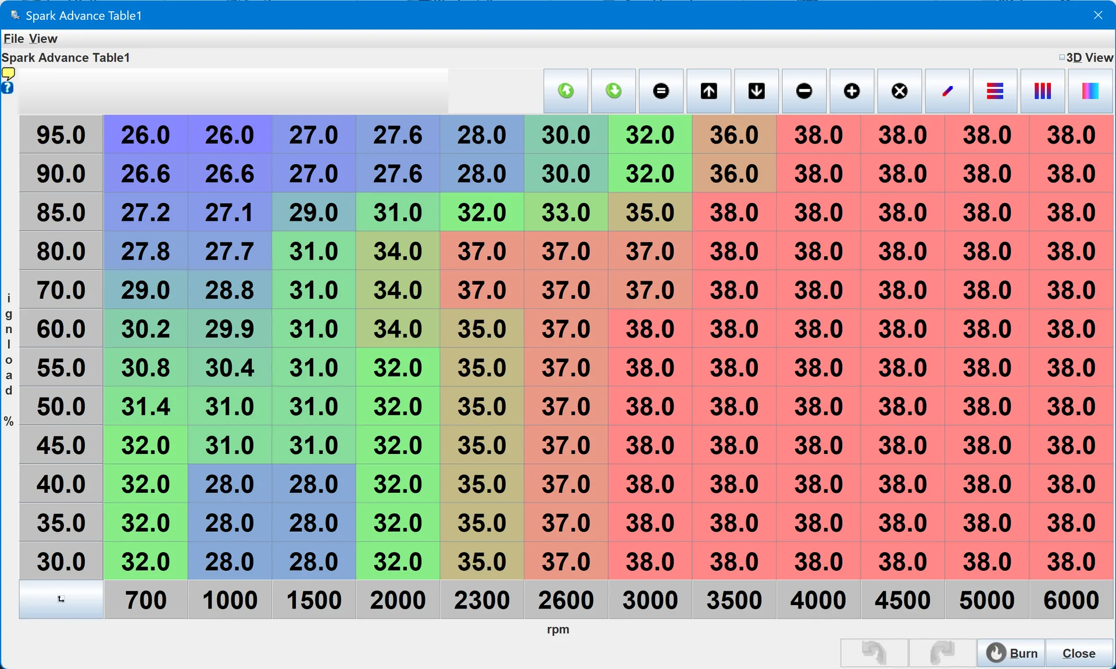Select the 33.0 cell in the 85.0 row
Viewport: 1116px width, 669px height.
point(566,212)
